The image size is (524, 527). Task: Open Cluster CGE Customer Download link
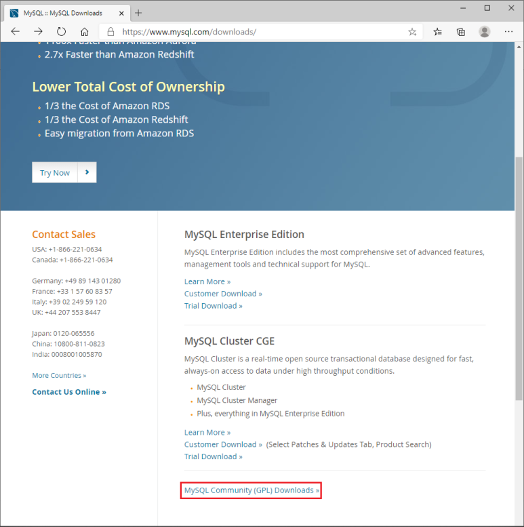[x=223, y=445]
